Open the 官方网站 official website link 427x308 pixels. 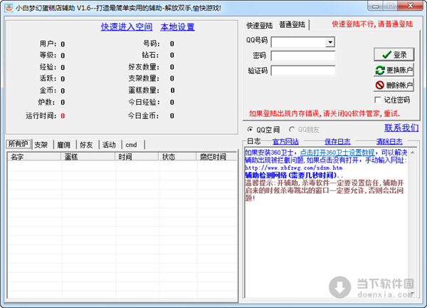click(x=285, y=141)
